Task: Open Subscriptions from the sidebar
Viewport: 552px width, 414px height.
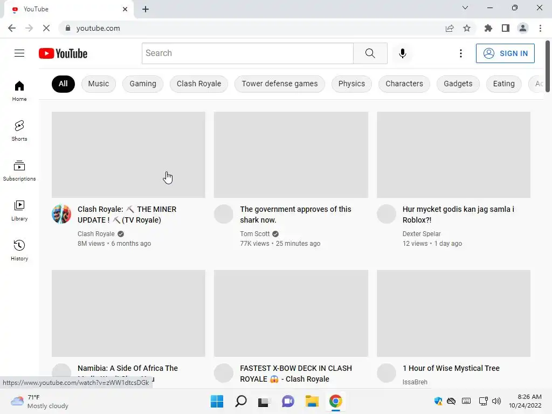Action: (x=19, y=171)
